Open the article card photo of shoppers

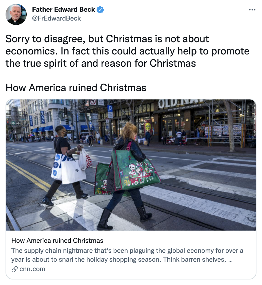tap(131, 165)
